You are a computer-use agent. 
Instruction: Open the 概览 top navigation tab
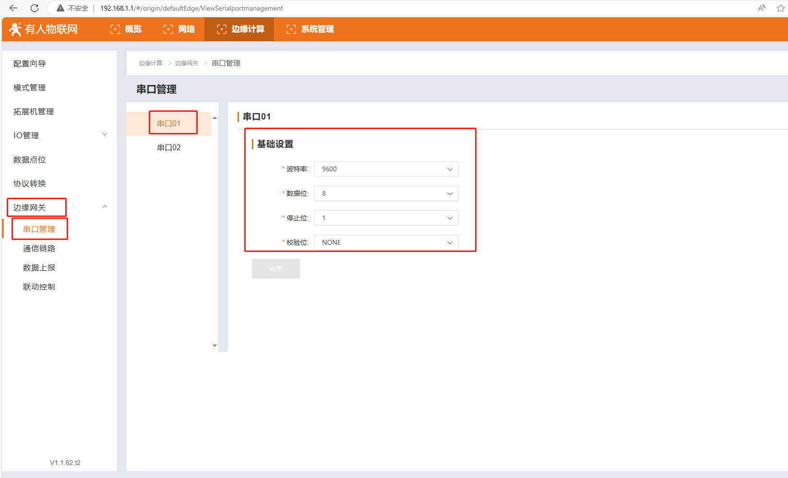click(126, 29)
